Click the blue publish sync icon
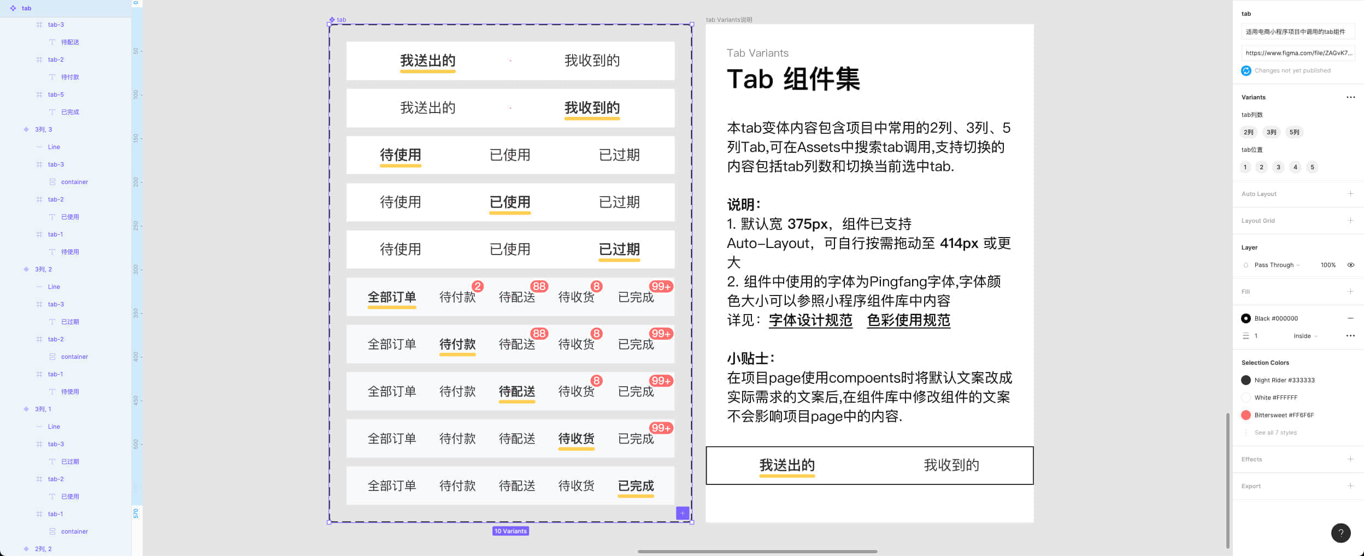The width and height of the screenshot is (1364, 556). click(x=1246, y=70)
